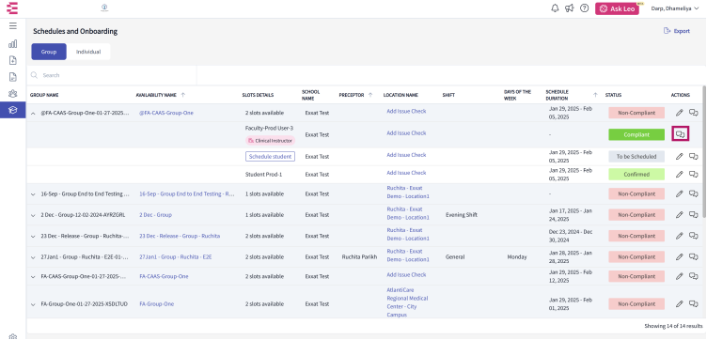707x340 pixels.
Task: Open the bar chart dashboard sidebar icon
Action: [12, 44]
